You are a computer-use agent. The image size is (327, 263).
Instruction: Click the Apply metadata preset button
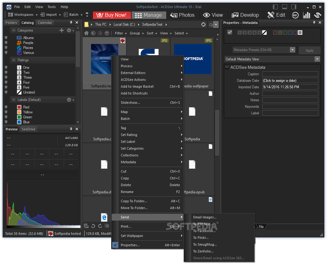pos(309,50)
